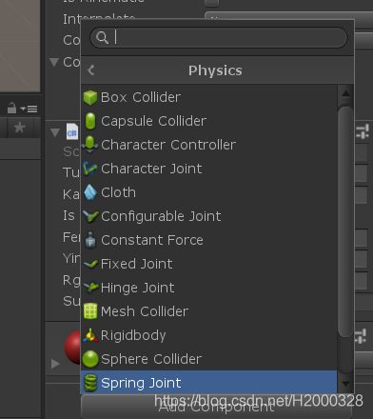This screenshot has height=419, width=373.
Task: Pick Fixed Joint from list
Action: 208,264
